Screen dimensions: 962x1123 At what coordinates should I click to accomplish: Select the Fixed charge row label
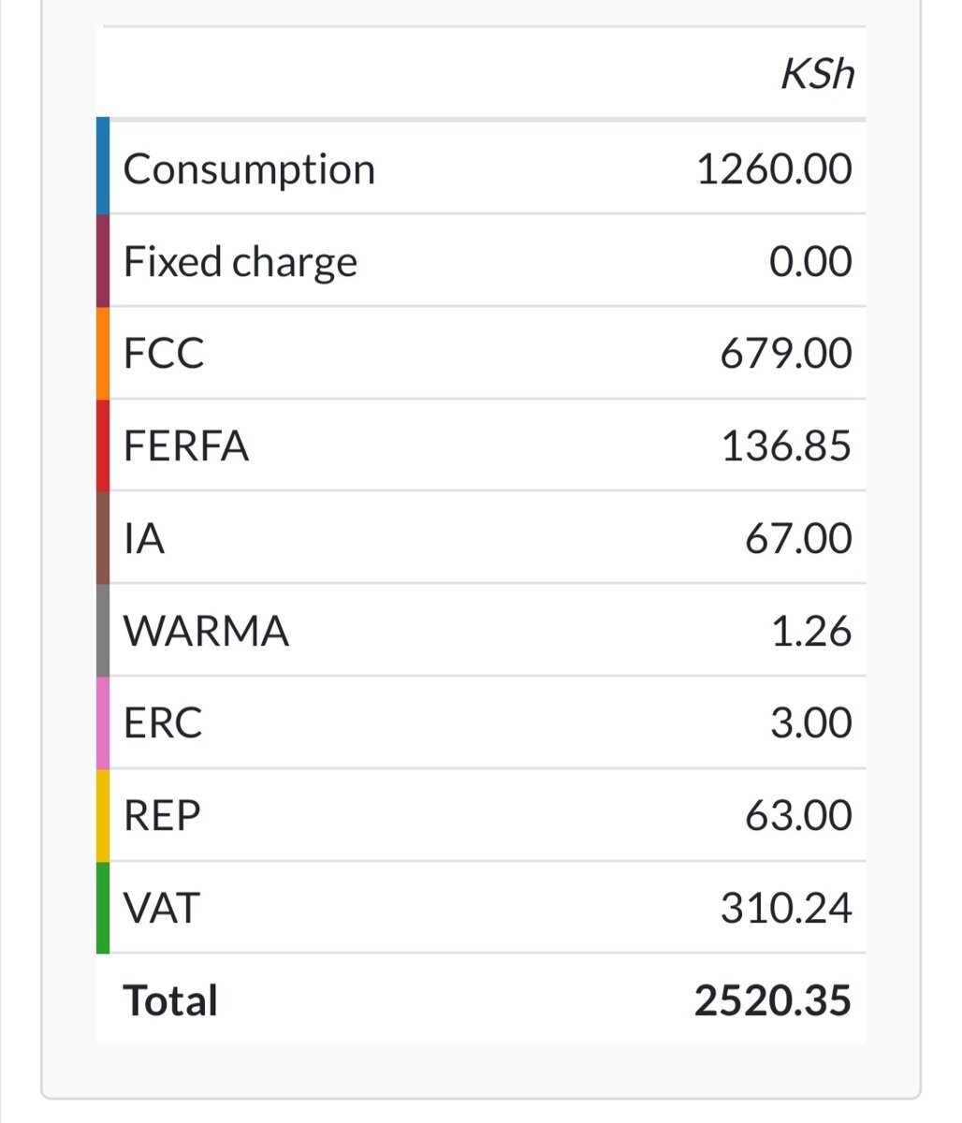pos(240,262)
